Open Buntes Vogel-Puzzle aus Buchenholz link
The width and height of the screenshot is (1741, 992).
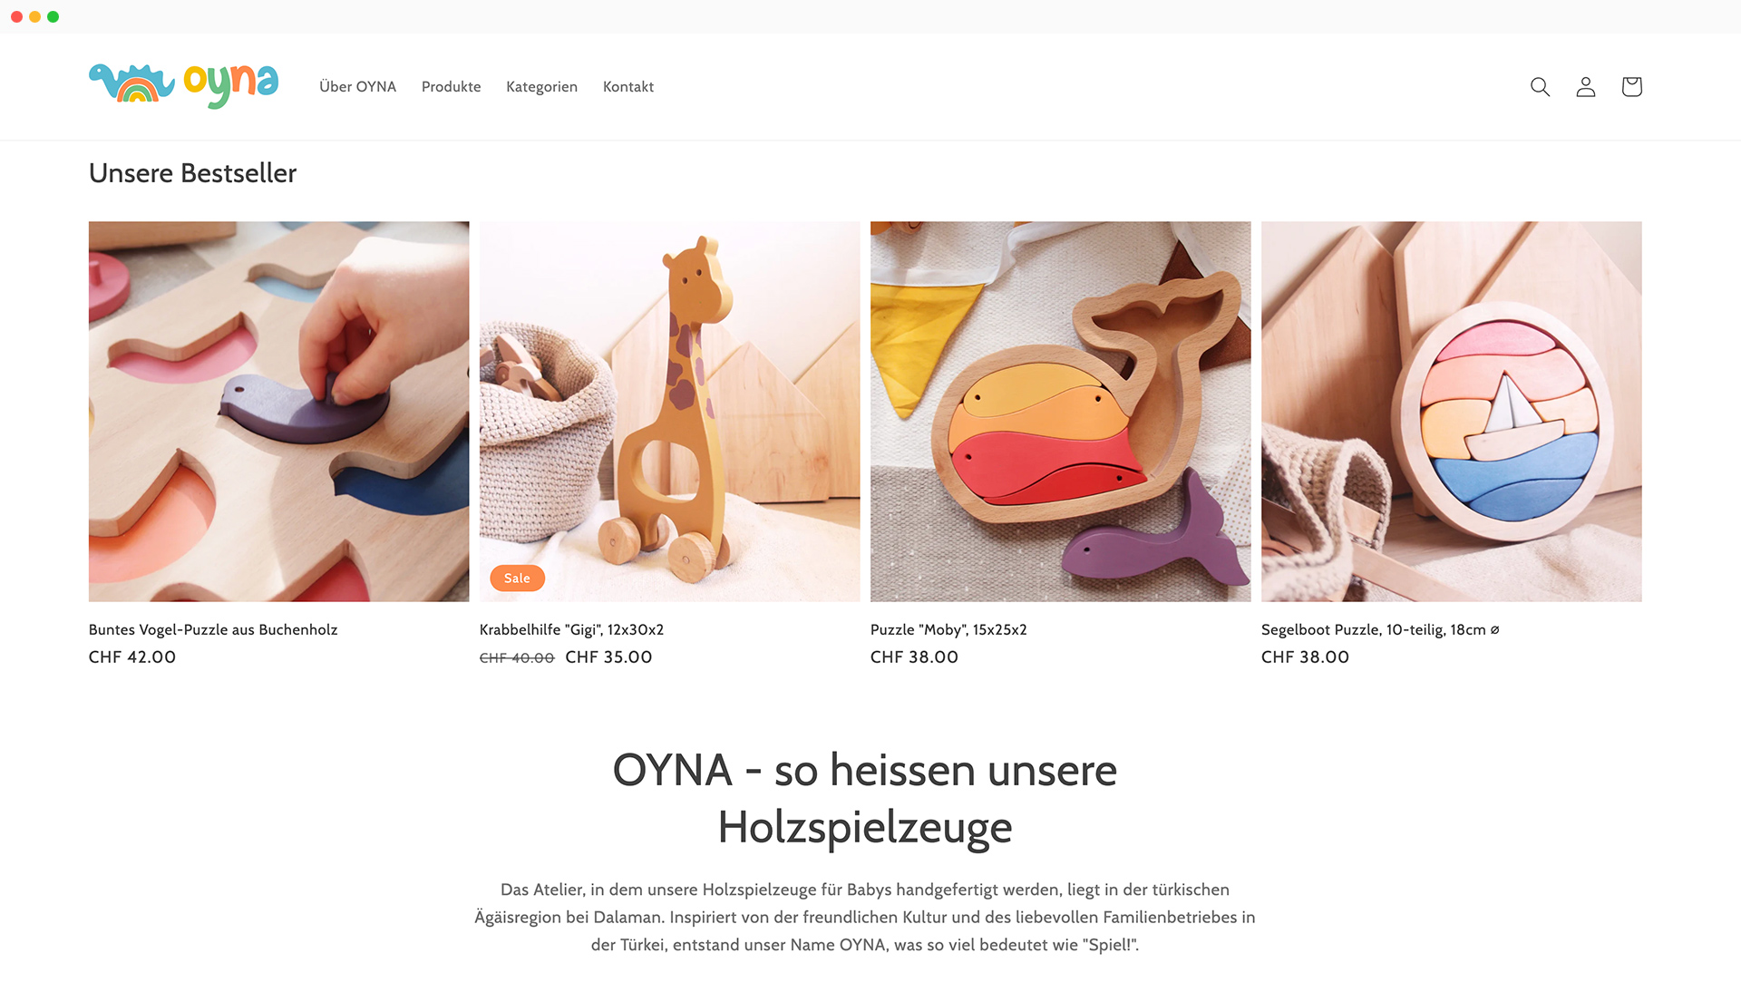[x=213, y=629]
